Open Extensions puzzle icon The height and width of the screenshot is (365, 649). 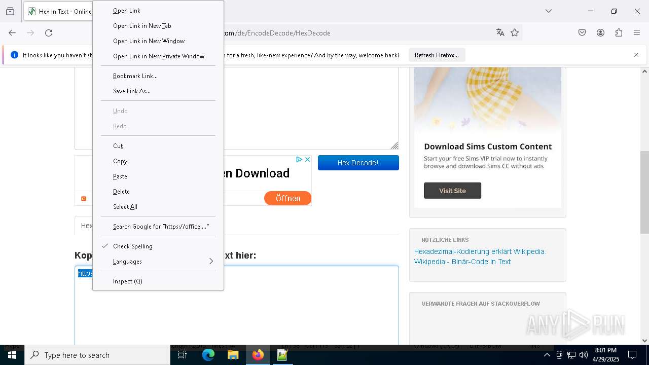tap(619, 33)
